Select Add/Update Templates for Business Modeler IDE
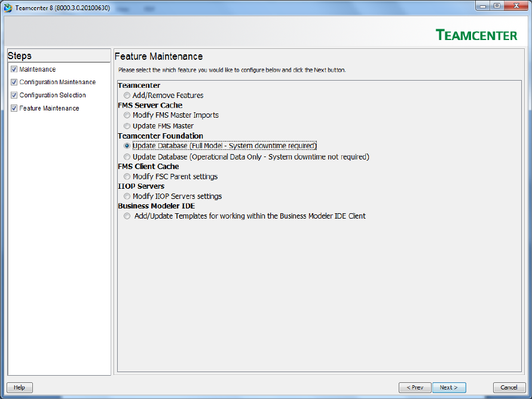Viewport: 532px width, 399px height. (x=127, y=216)
